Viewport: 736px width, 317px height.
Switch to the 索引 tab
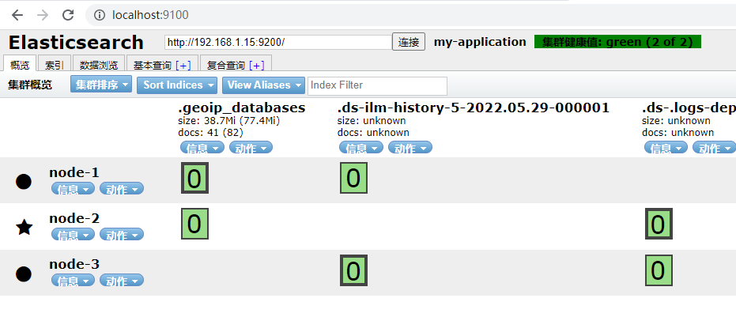tap(54, 65)
